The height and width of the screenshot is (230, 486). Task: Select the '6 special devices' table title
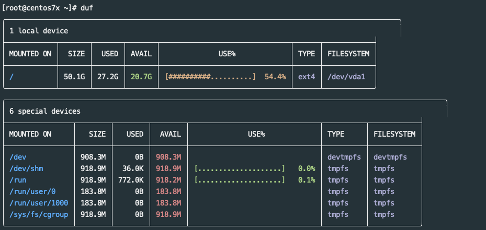pos(45,111)
